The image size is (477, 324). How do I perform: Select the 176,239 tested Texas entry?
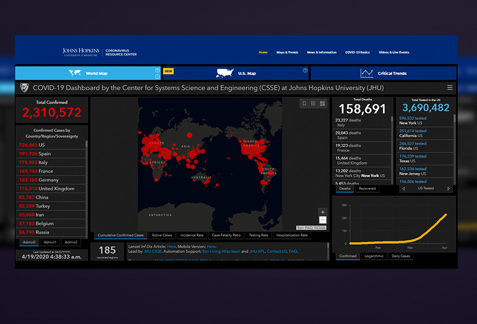pyautogui.click(x=425, y=159)
